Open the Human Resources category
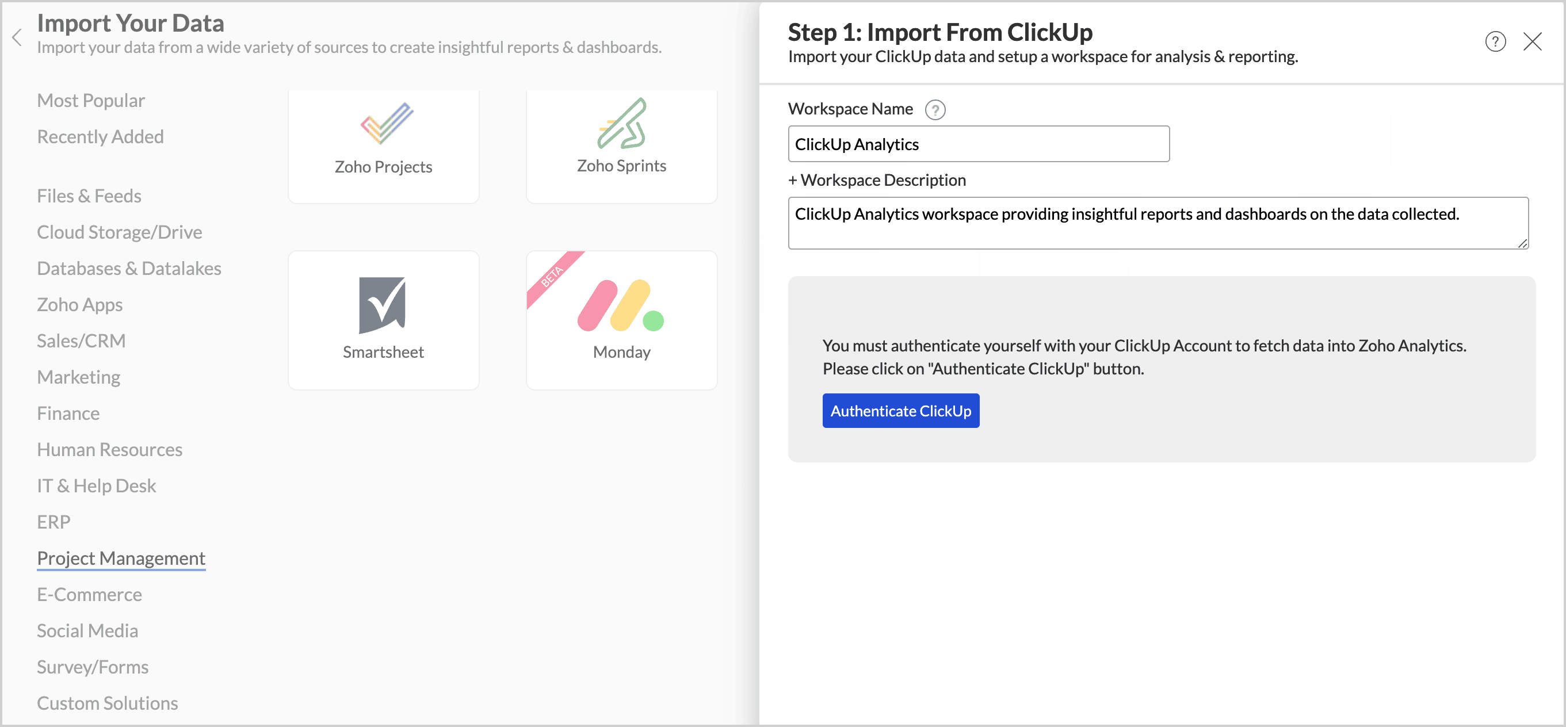 click(x=109, y=450)
